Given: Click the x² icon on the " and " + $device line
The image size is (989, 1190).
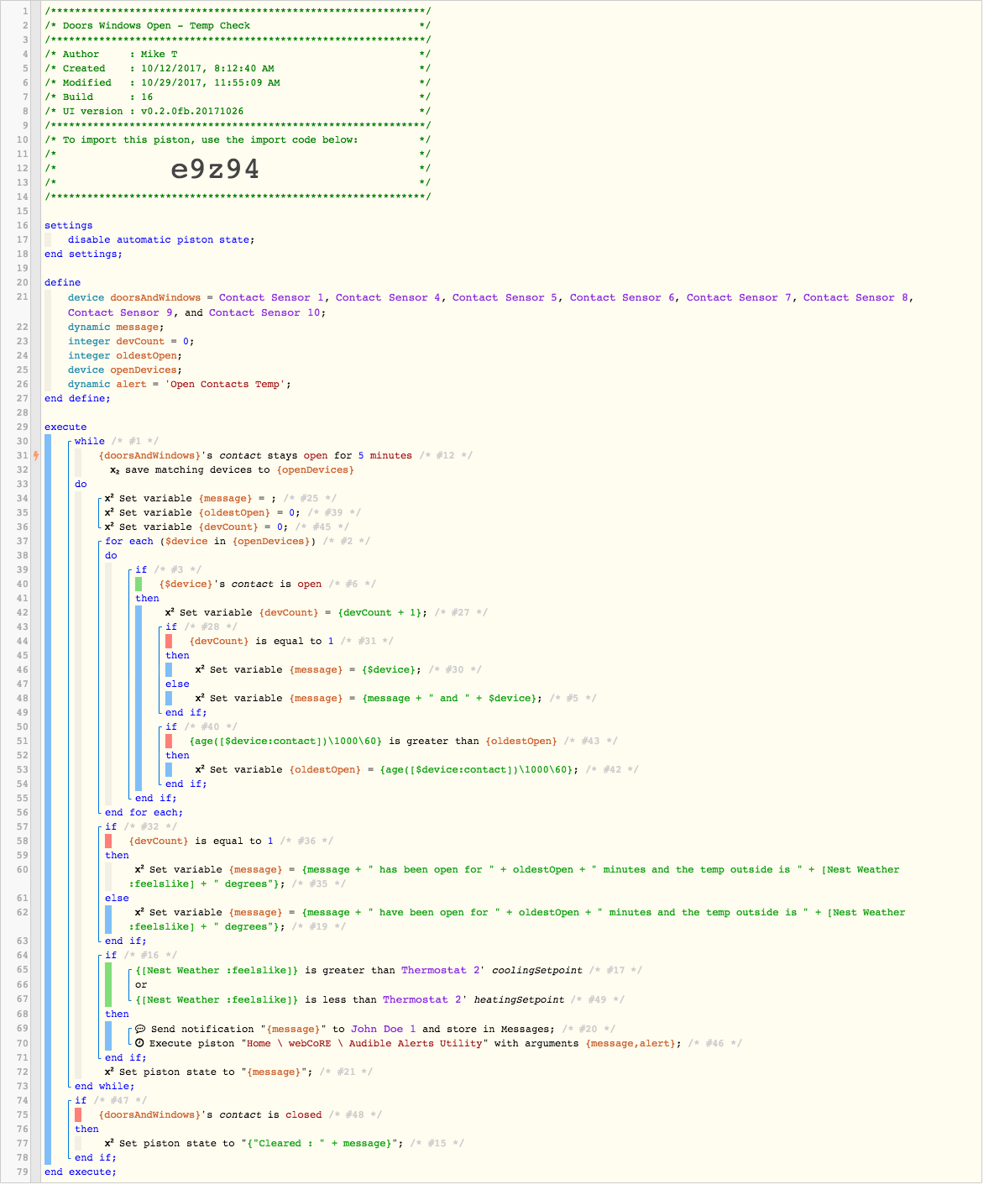Looking at the screenshot, I should pyautogui.click(x=200, y=698).
